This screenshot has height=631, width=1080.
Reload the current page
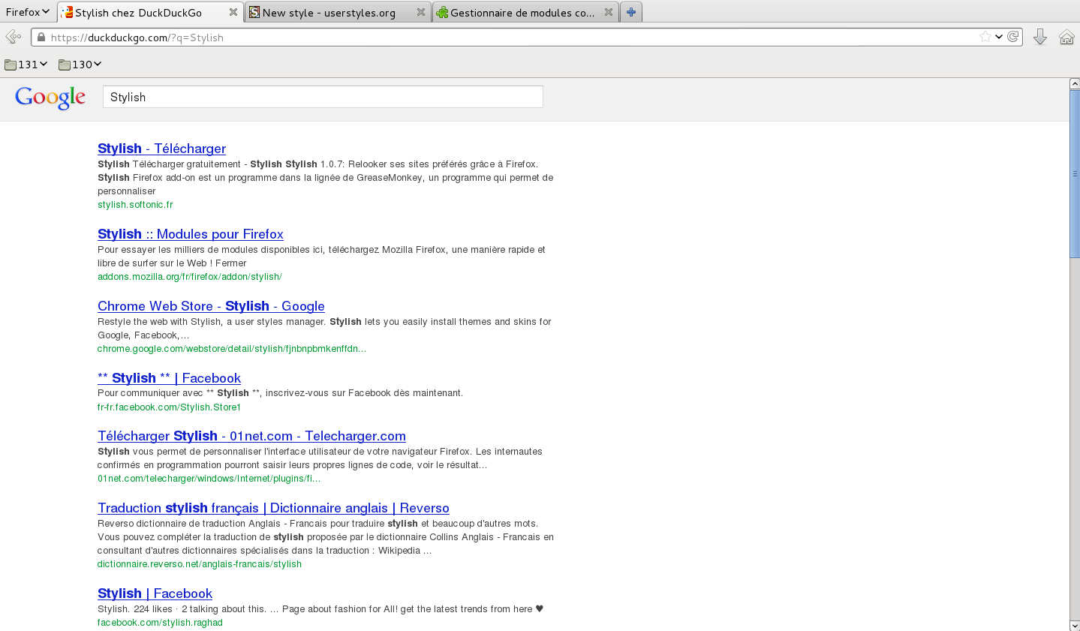point(1013,36)
